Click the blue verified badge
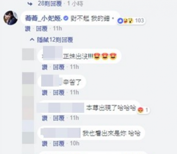Viewport: 177px width, 154px height. (x=66, y=18)
